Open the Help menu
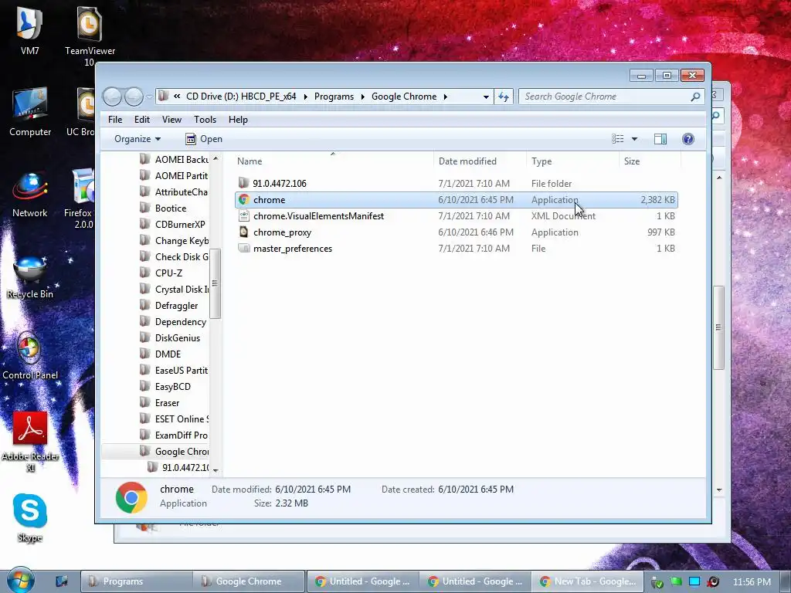Screen dimensions: 791x593 pyautogui.click(x=238, y=120)
